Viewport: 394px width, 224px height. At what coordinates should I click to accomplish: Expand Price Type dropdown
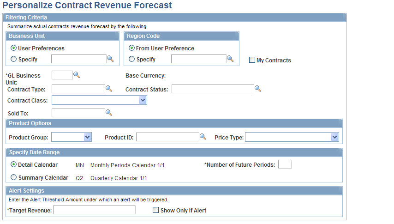click(x=334, y=137)
